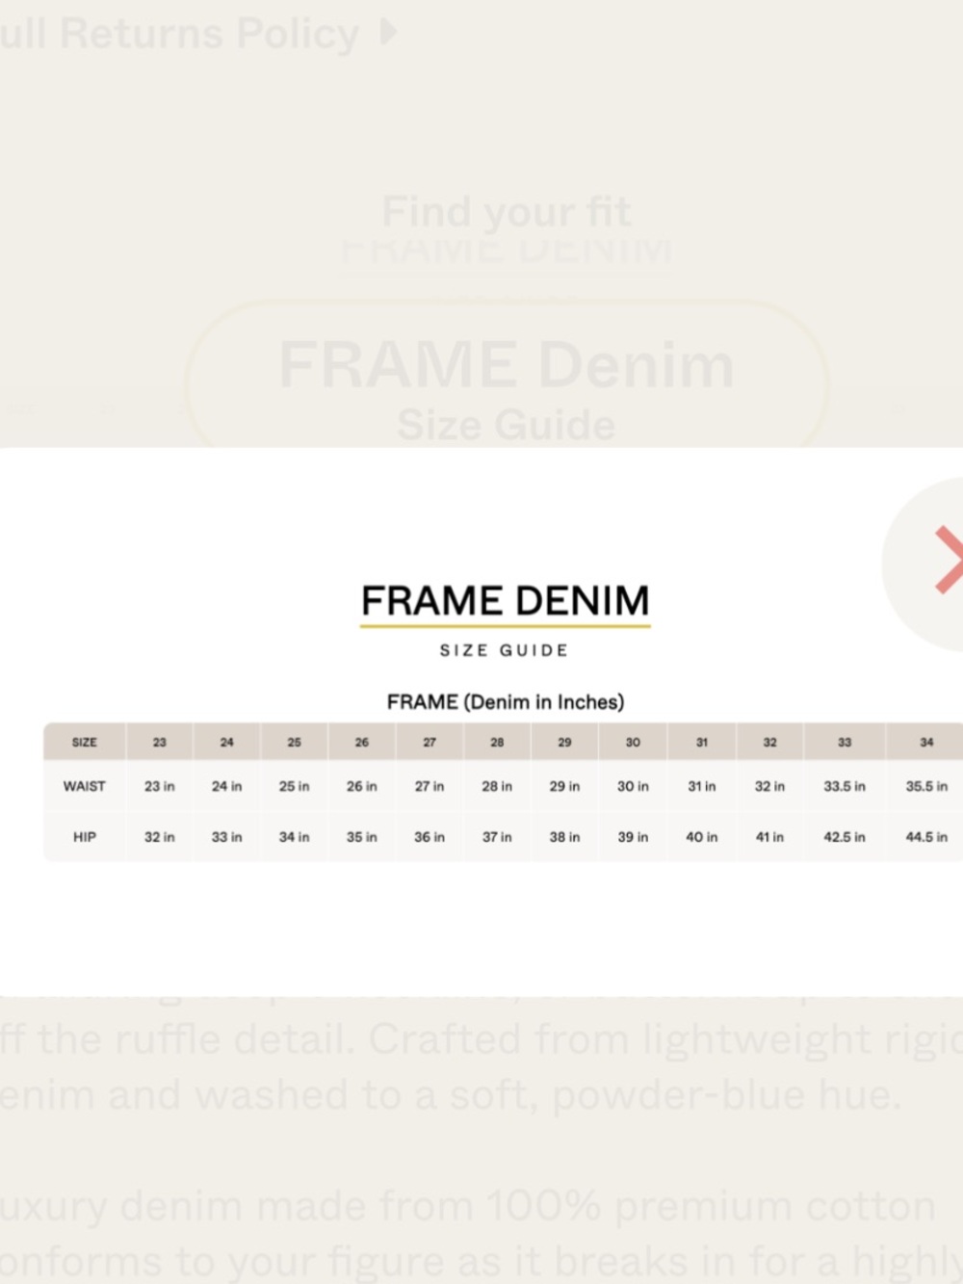The width and height of the screenshot is (963, 1284).
Task: Select size 34 column header
Action: pyautogui.click(x=926, y=743)
